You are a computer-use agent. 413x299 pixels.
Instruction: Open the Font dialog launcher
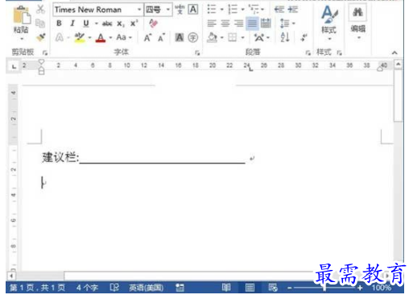click(197, 53)
